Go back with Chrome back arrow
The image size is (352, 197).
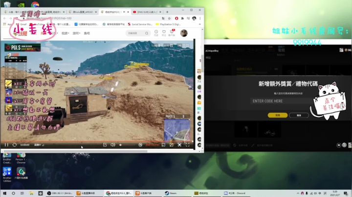click(x=5, y=19)
